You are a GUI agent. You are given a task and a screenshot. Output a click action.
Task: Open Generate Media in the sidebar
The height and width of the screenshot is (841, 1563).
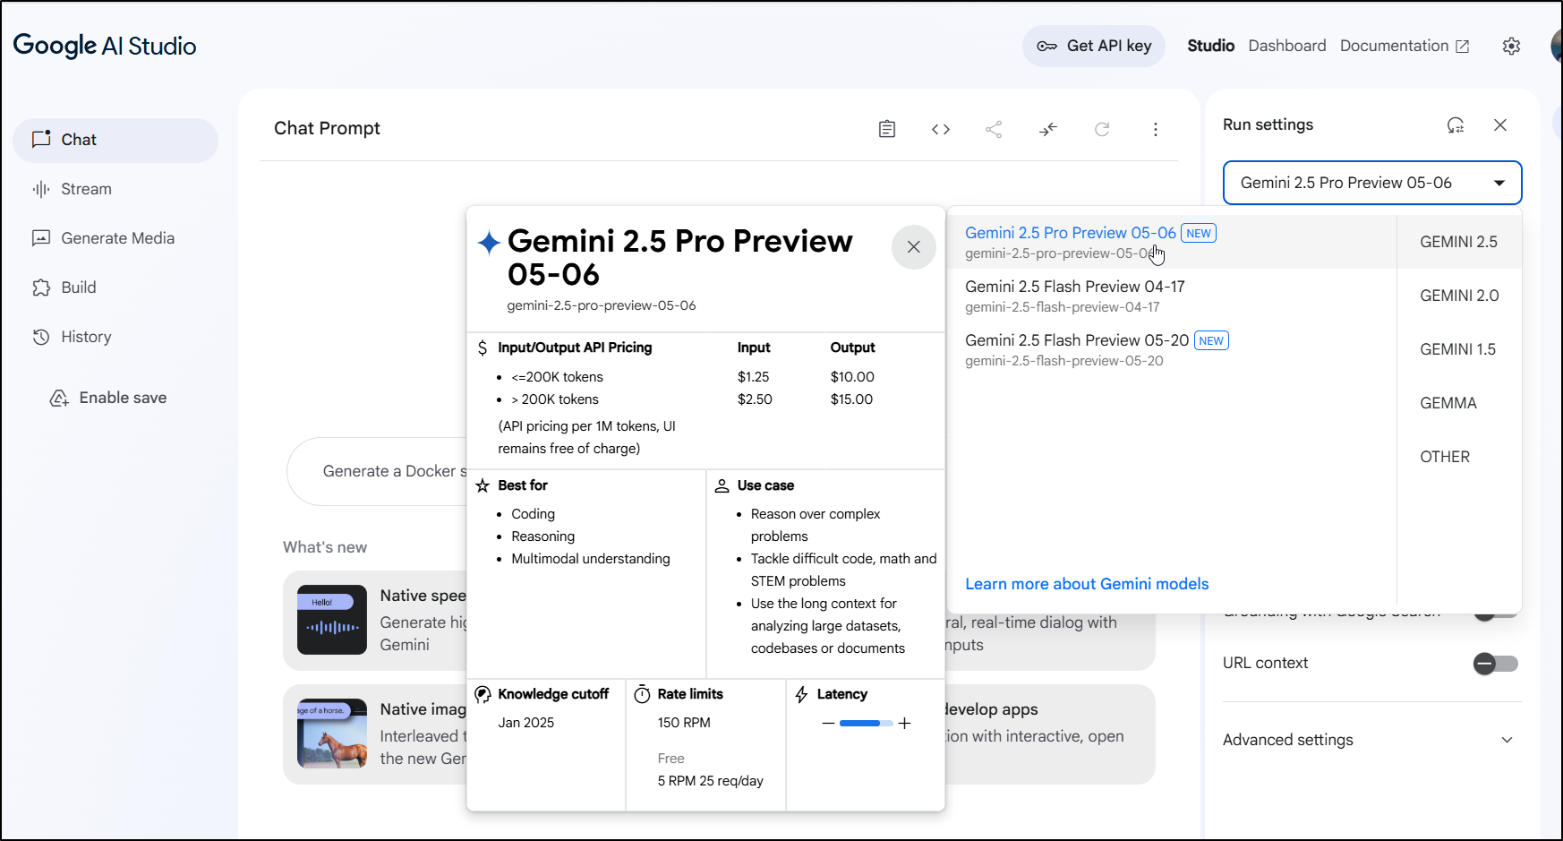[115, 238]
